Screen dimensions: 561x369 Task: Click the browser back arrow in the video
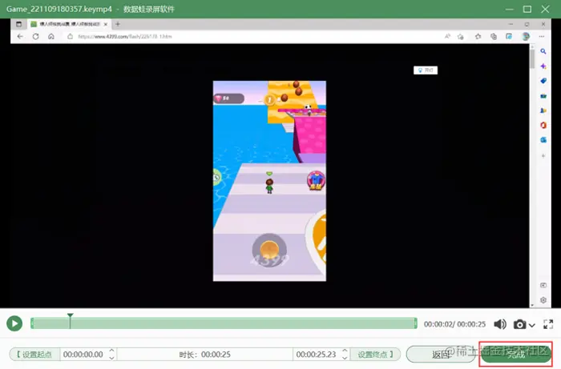20,37
